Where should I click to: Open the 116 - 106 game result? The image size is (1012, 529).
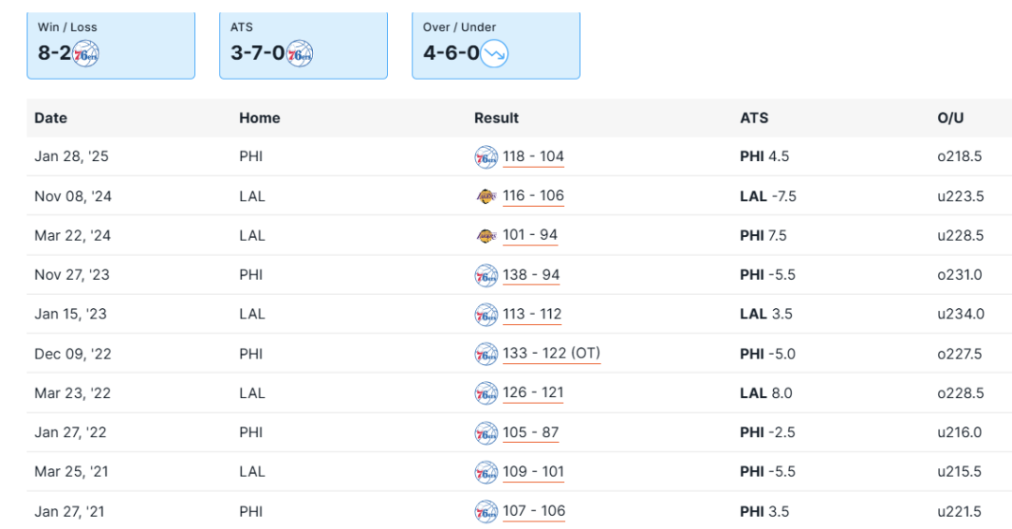(x=533, y=196)
